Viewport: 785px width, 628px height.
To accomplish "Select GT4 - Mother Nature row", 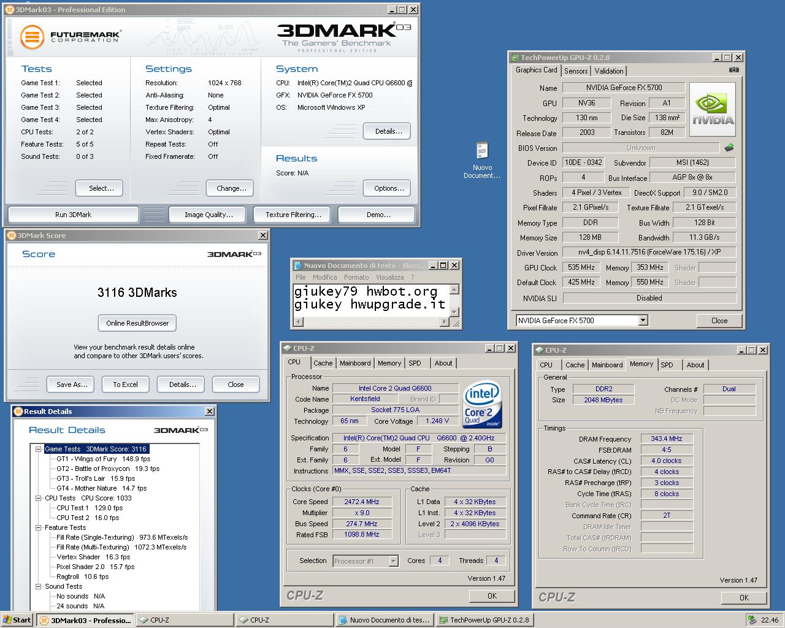I will click(102, 488).
